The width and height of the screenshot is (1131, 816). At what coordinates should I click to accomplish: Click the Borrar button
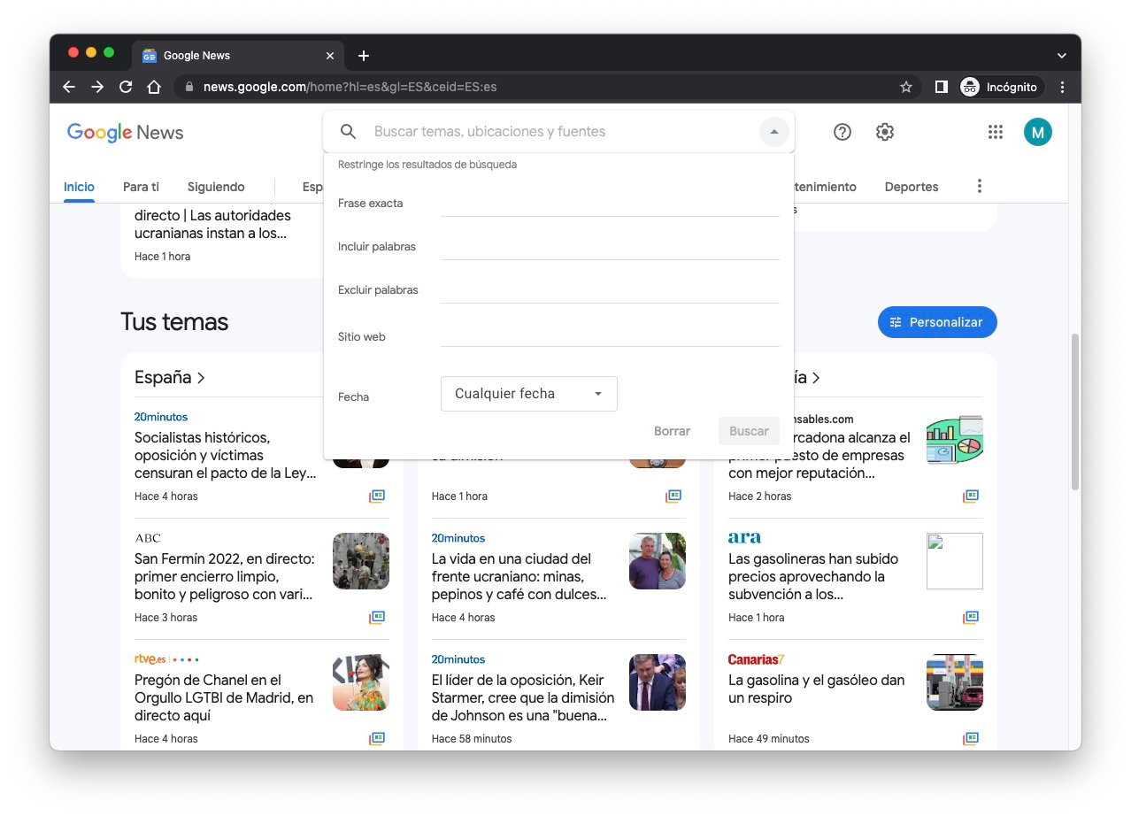(x=671, y=431)
